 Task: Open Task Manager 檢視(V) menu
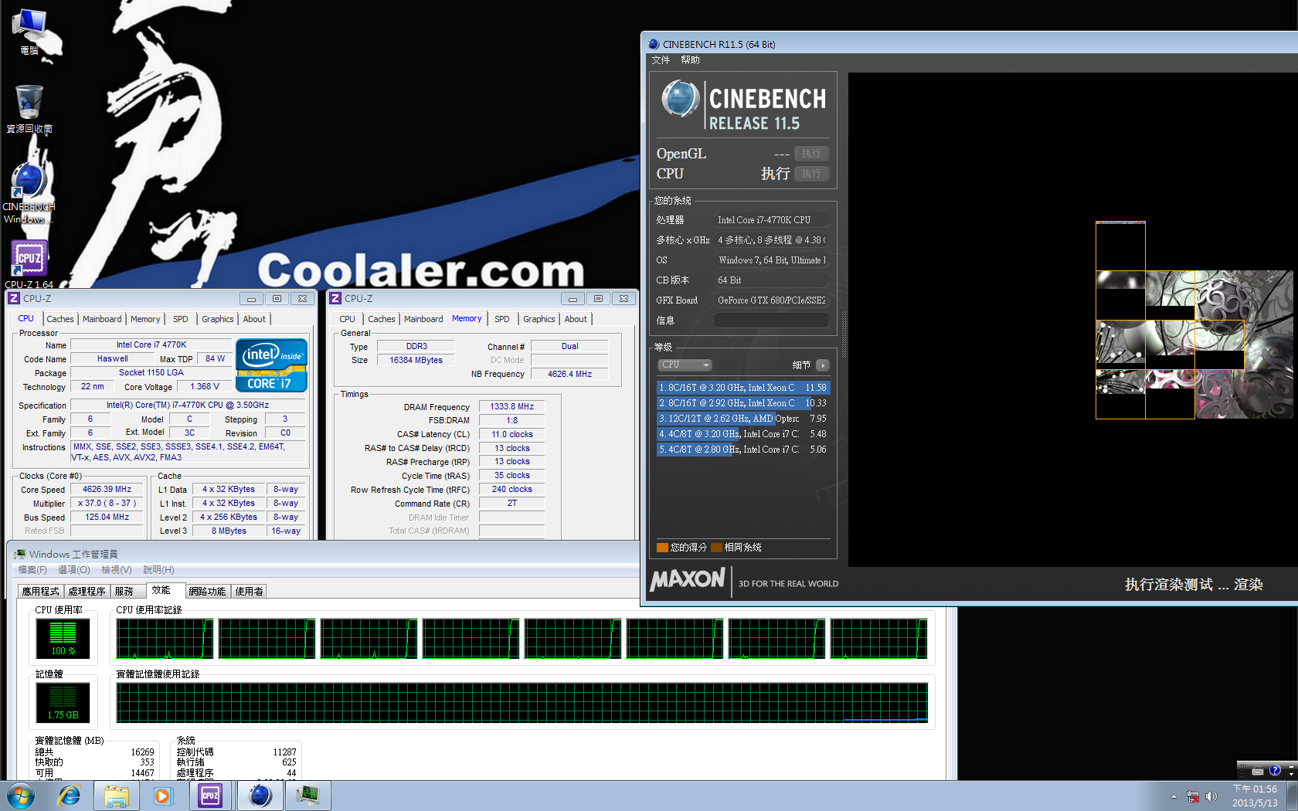[x=117, y=570]
